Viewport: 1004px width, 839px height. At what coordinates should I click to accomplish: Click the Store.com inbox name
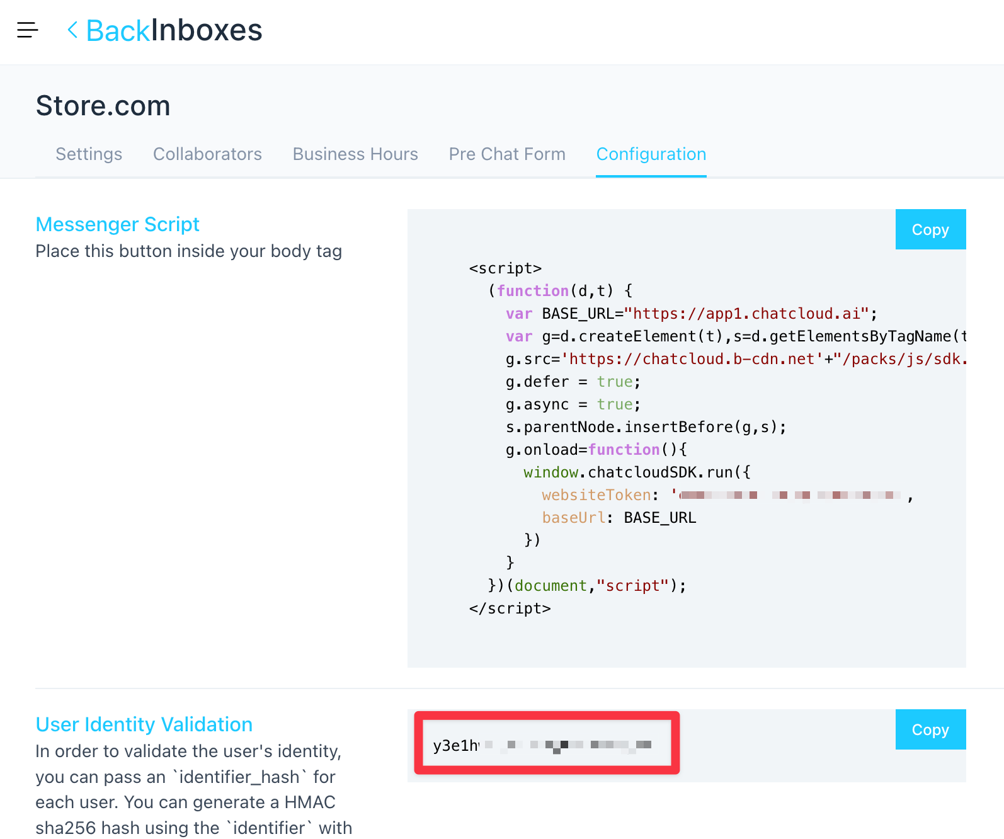click(x=103, y=106)
